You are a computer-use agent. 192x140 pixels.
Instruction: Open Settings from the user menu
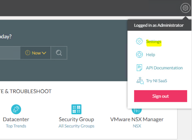click(154, 42)
